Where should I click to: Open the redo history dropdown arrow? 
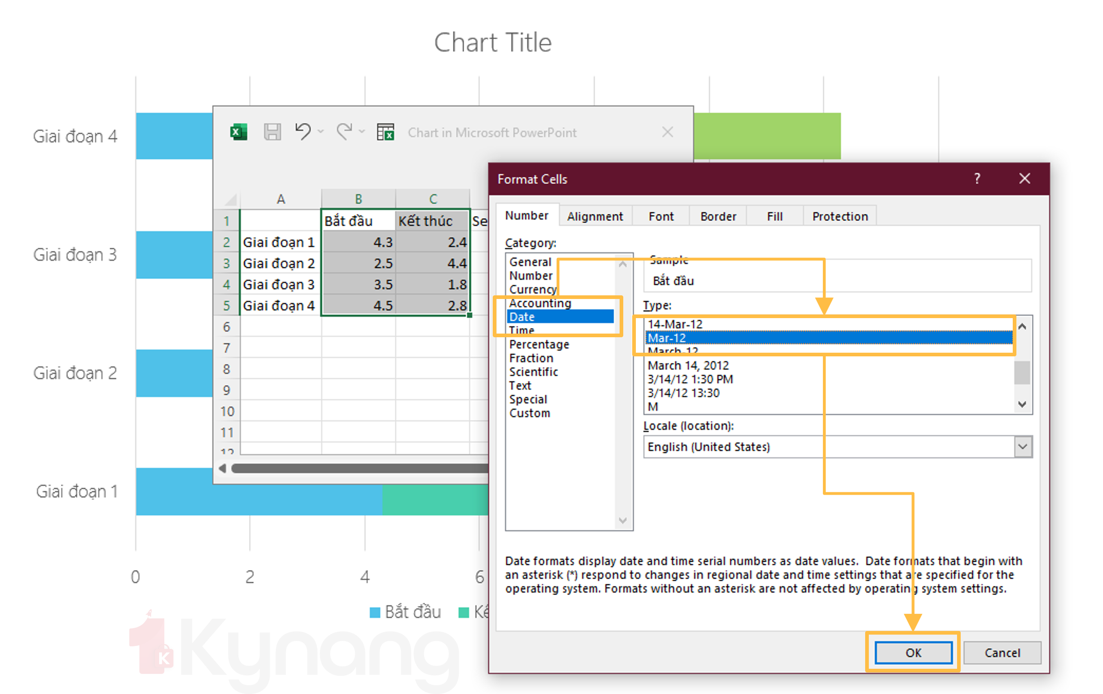pos(362,132)
